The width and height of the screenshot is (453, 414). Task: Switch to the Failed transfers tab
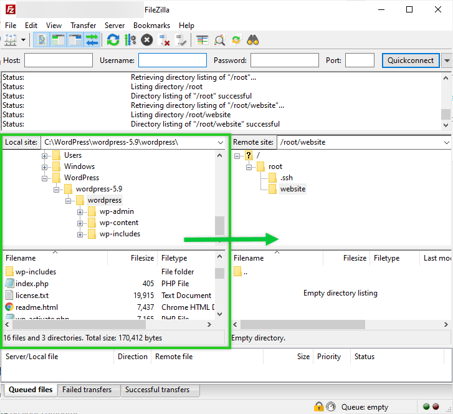pos(87,390)
